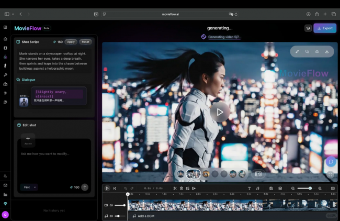Click the timeline zoom slider
The height and width of the screenshot is (221, 340).
tap(306, 188)
